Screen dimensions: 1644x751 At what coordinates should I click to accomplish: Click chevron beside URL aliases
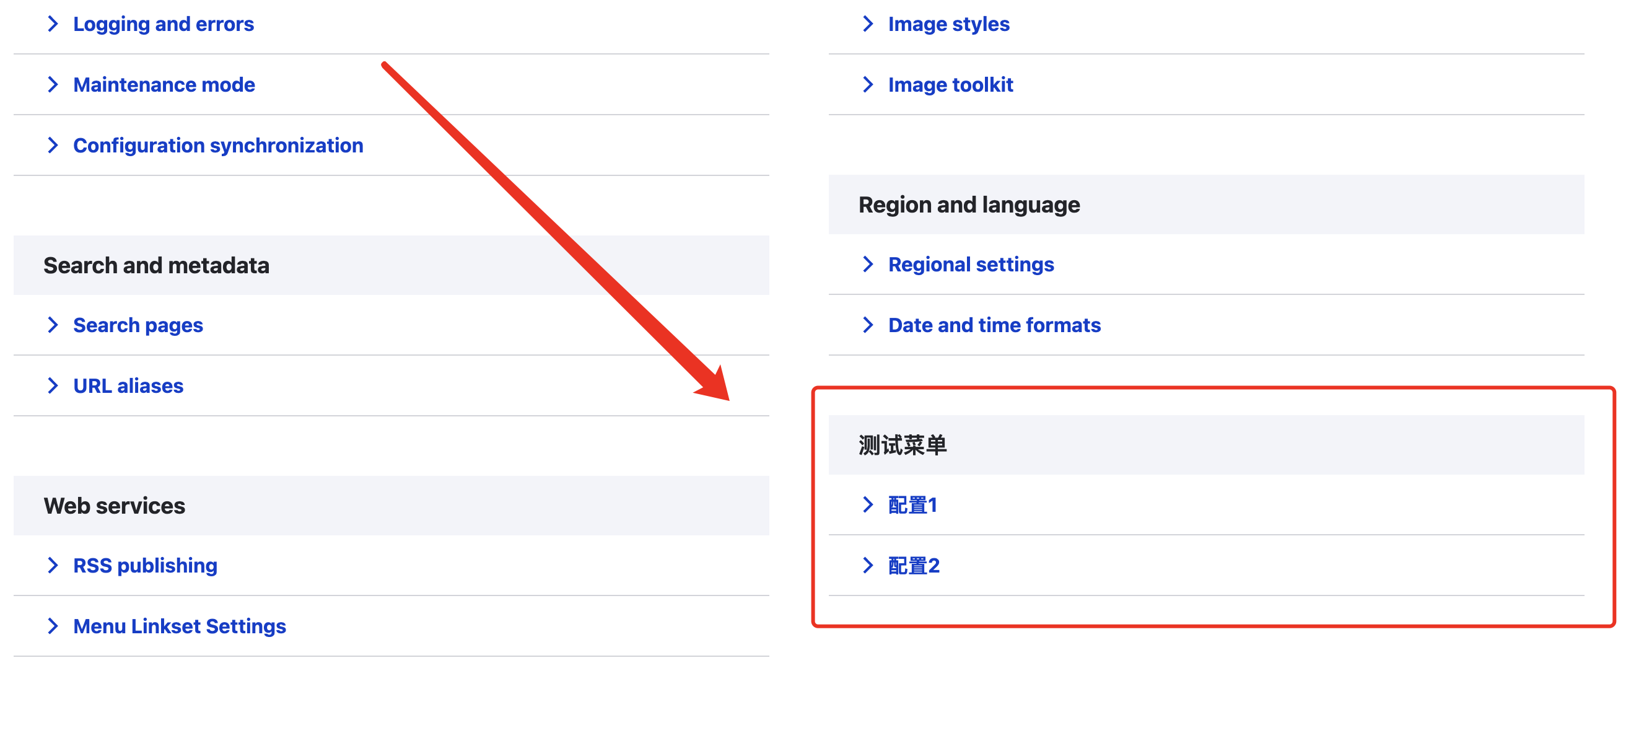coord(53,385)
